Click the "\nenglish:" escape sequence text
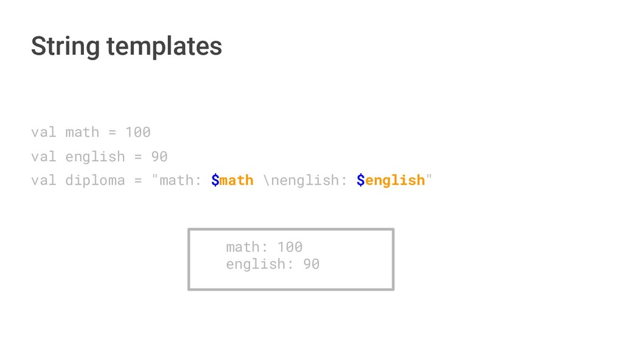This screenshot has width=623, height=350. tap(305, 180)
